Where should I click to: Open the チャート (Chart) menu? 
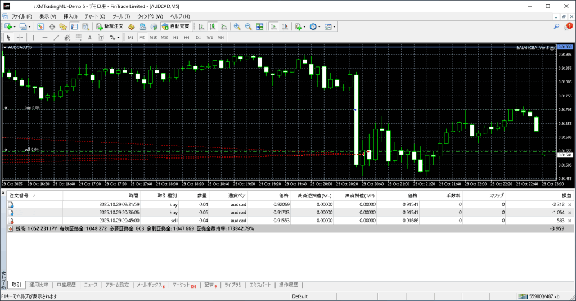tap(94, 16)
